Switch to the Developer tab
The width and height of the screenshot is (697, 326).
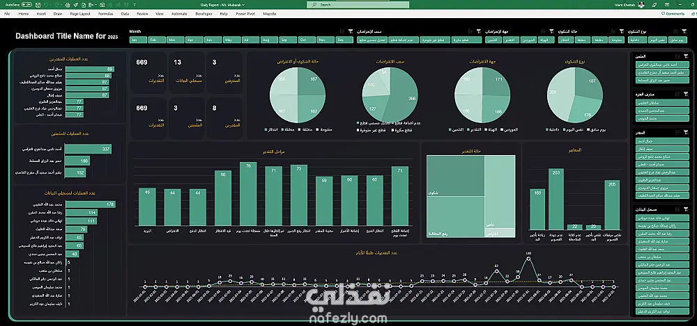[204, 14]
